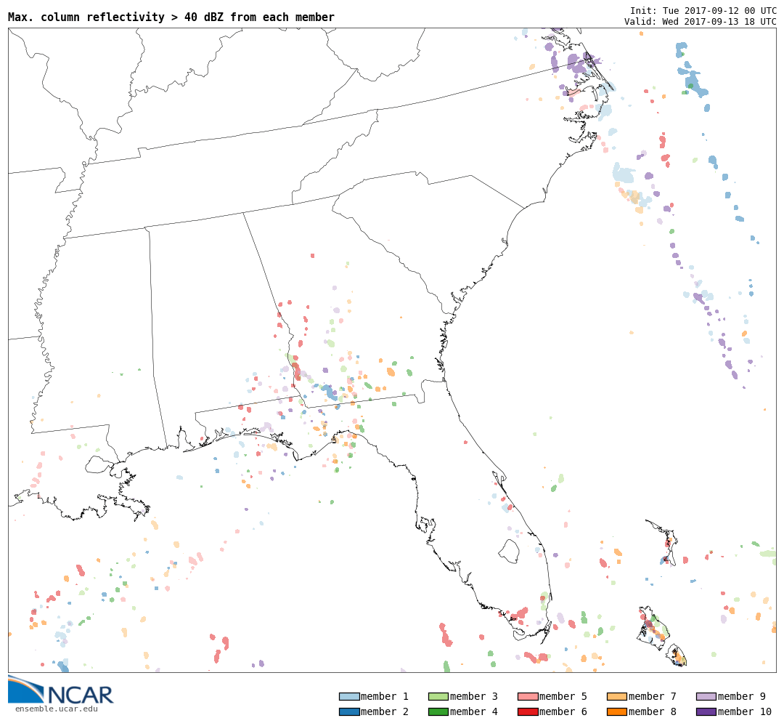Click the Valid time text
Screen dimensions: 784x718
tap(700, 22)
